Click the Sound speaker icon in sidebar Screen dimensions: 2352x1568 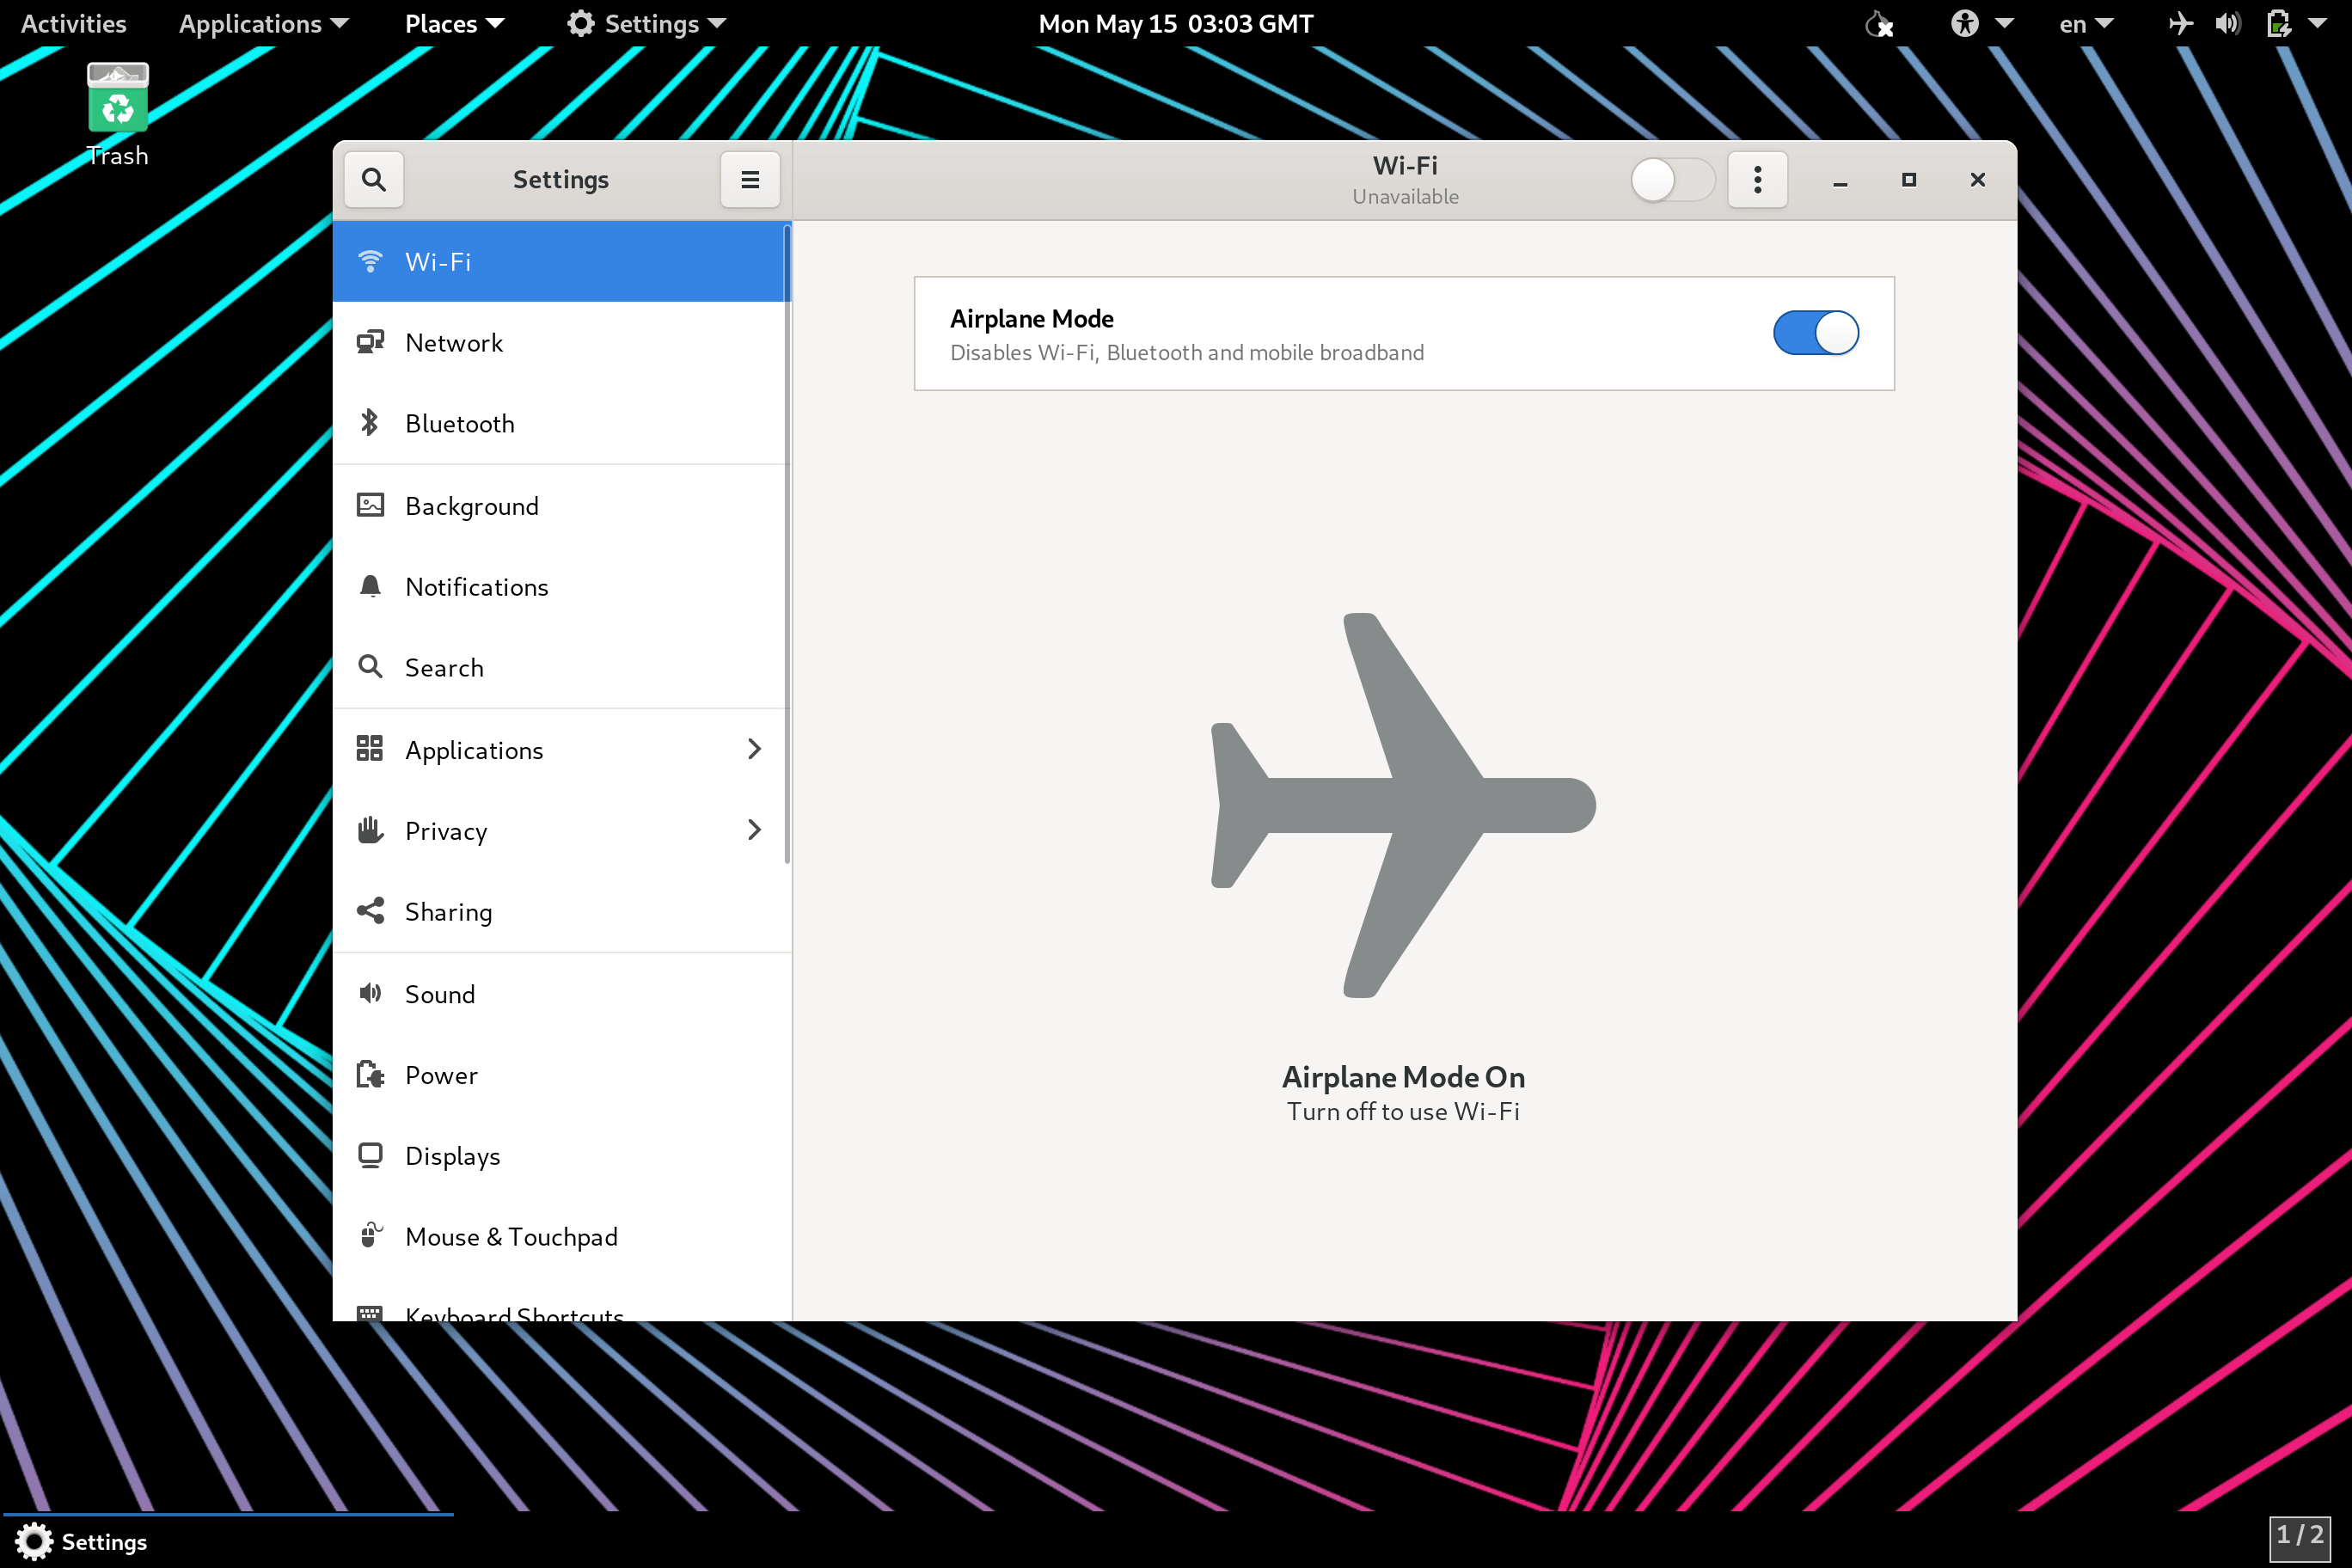point(370,993)
